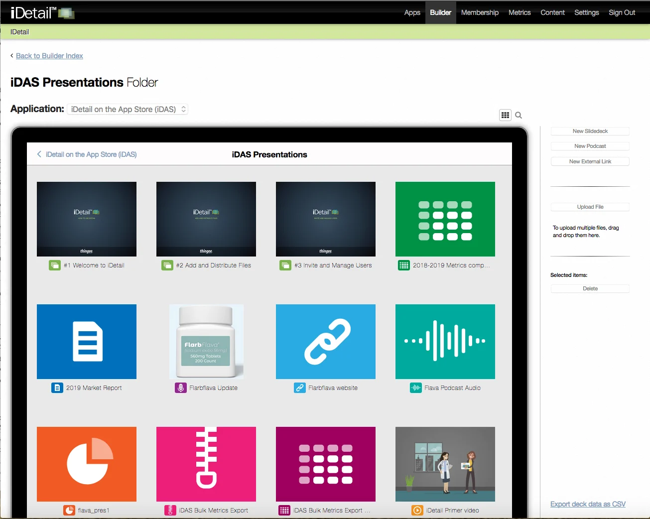Click slidedeck icon beside #2 Add and Distribute Files

(167, 265)
